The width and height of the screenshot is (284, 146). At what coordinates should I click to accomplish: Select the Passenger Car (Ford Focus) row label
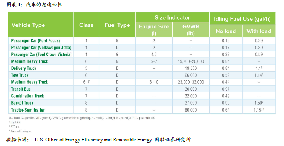(x=35, y=41)
